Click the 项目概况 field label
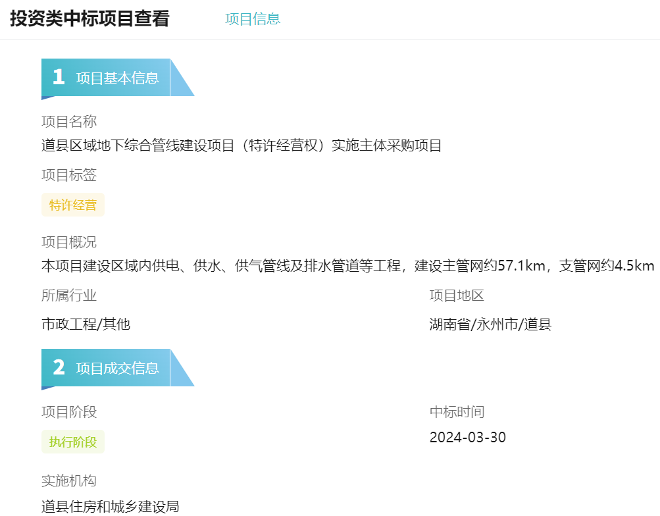The image size is (660, 516). tap(69, 242)
